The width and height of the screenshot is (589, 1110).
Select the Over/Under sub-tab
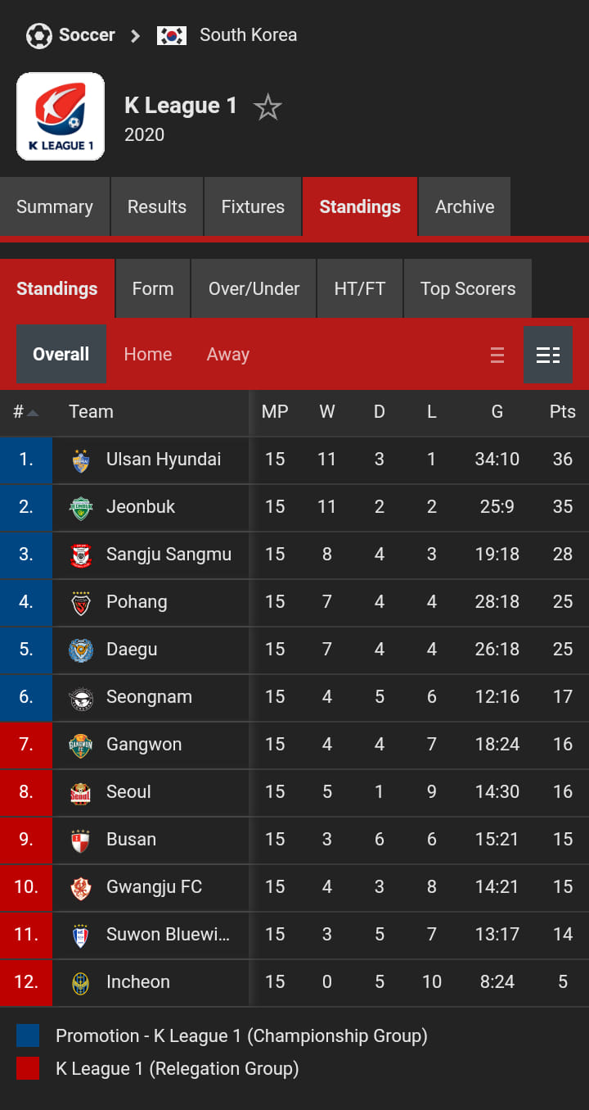pos(254,288)
